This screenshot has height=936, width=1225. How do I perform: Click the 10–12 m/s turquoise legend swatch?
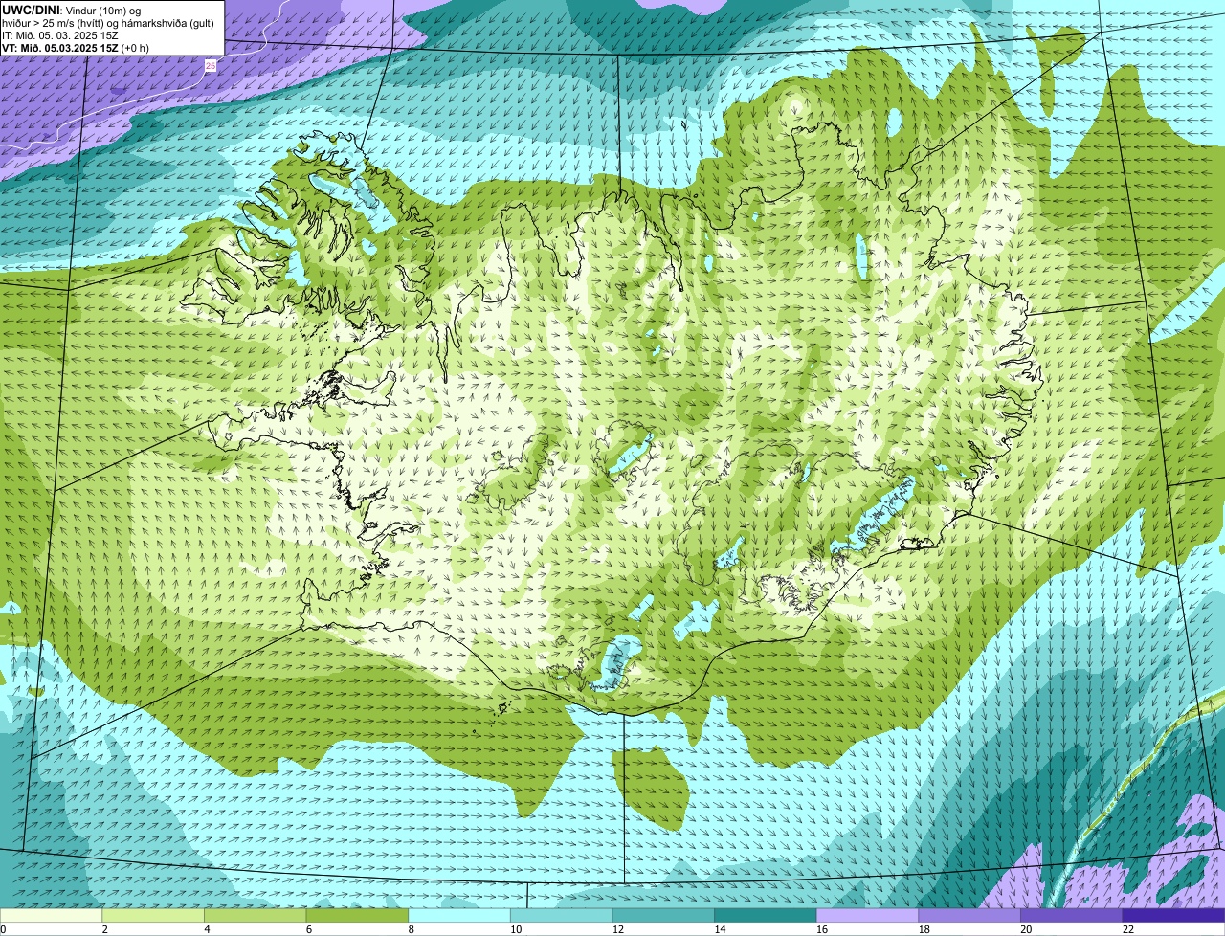562,916
